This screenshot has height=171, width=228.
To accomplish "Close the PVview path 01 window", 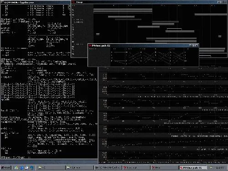I will (197, 46).
